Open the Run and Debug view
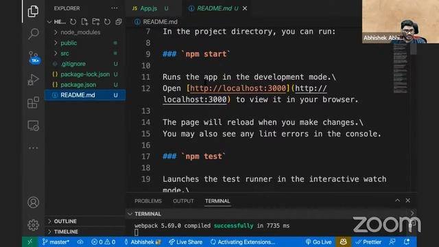 coord(33,80)
